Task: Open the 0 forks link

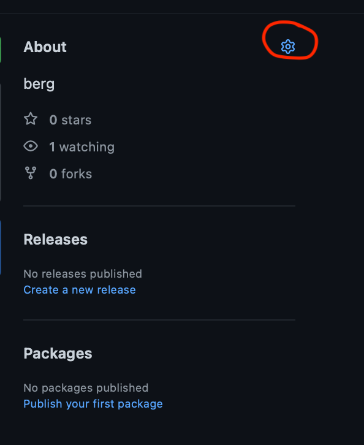Action: 70,173
